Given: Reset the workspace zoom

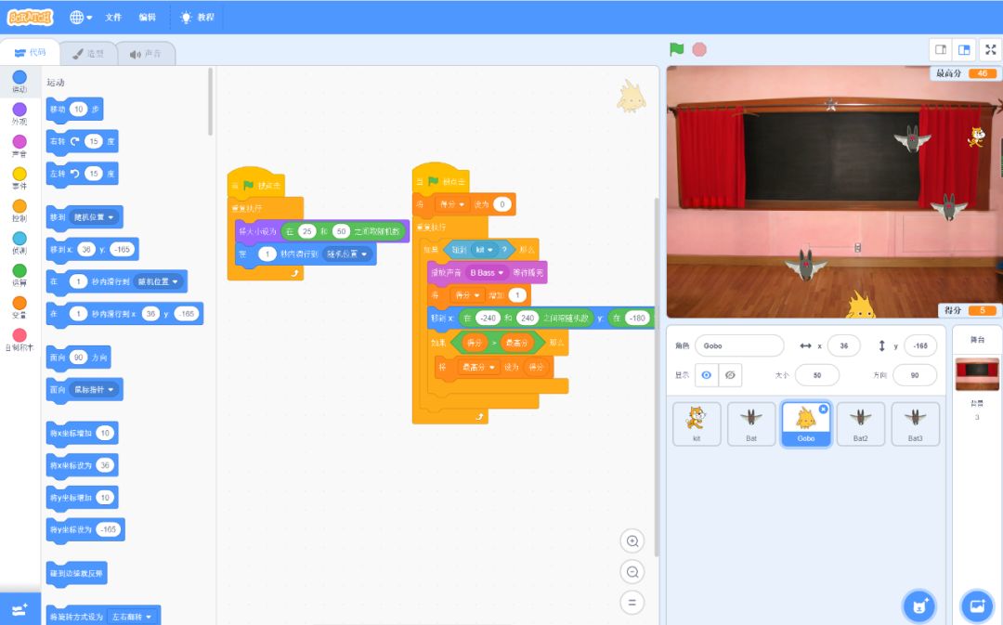Looking at the screenshot, I should click(632, 602).
